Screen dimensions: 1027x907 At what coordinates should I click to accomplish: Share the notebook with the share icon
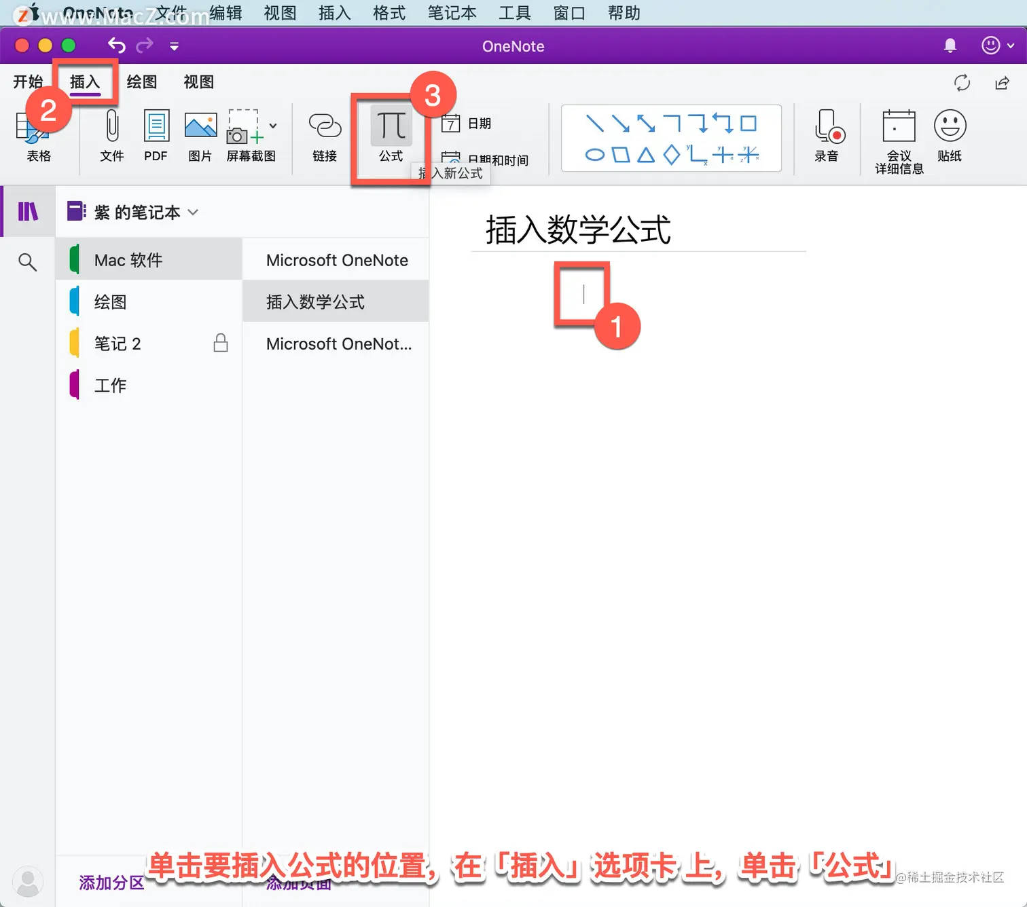[x=1002, y=83]
